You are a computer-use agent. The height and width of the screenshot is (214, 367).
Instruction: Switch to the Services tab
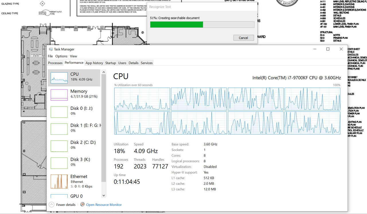(147, 63)
